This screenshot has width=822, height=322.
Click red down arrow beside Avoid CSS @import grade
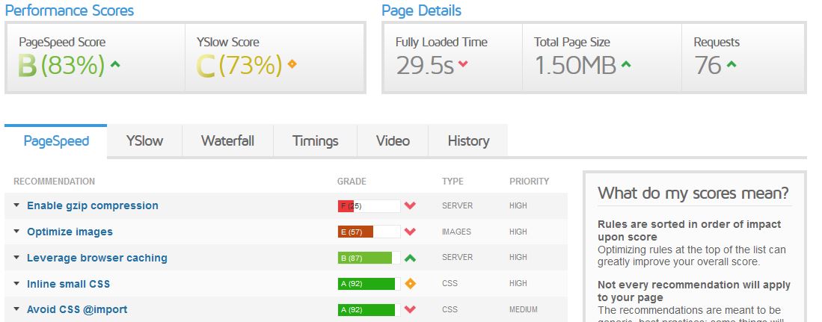(x=410, y=309)
